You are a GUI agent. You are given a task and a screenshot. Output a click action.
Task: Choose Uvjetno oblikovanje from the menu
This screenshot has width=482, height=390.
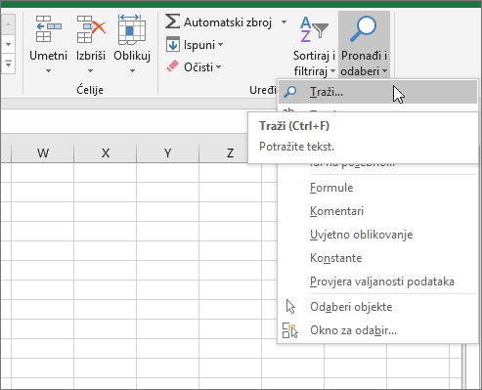[x=377, y=235]
